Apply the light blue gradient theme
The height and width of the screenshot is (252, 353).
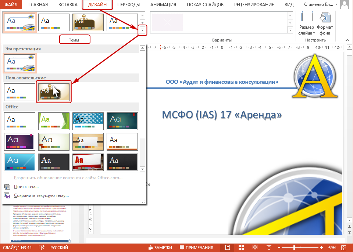(19, 162)
